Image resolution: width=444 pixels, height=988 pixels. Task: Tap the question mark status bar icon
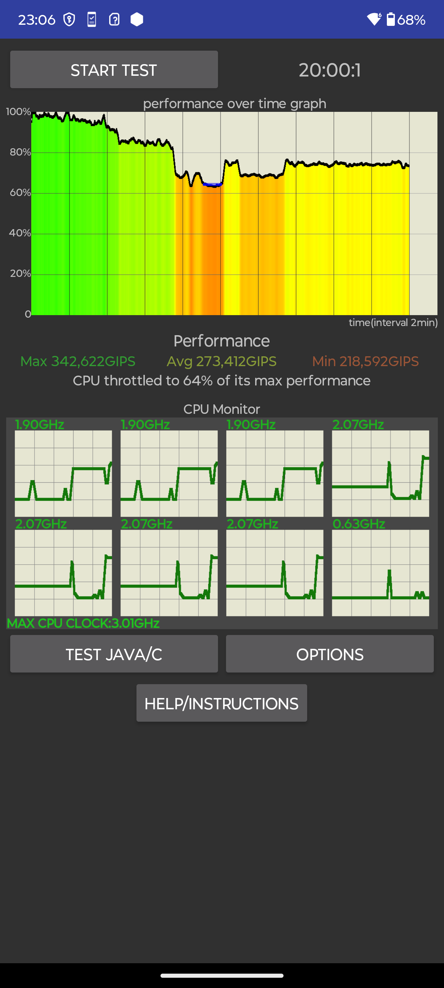click(114, 20)
